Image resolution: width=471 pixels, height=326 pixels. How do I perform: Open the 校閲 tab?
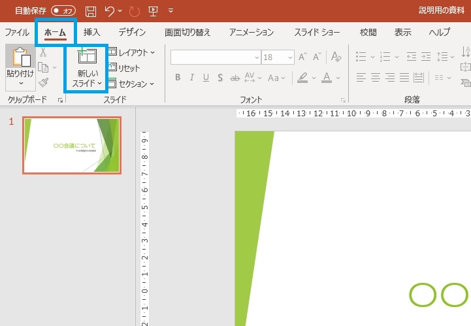[x=368, y=32]
